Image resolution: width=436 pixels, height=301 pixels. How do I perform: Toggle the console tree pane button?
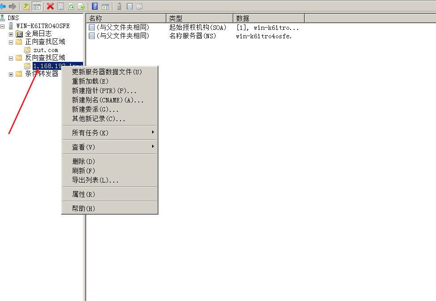coord(37,6)
